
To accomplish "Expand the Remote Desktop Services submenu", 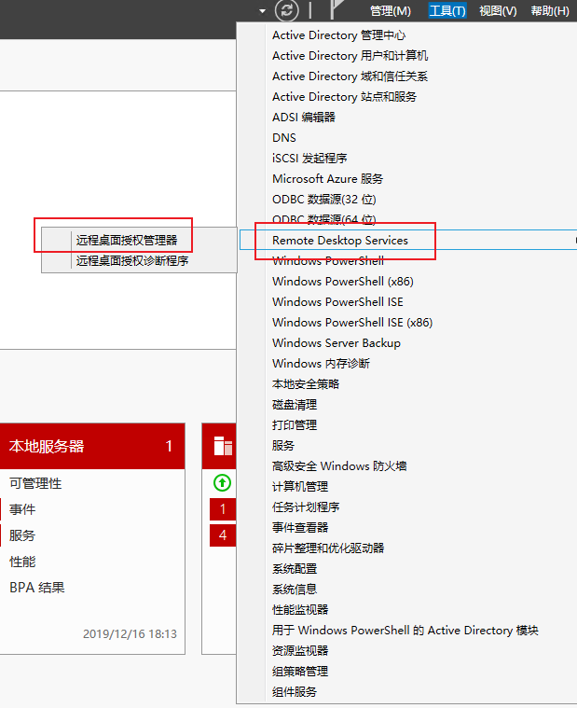I will click(x=340, y=241).
